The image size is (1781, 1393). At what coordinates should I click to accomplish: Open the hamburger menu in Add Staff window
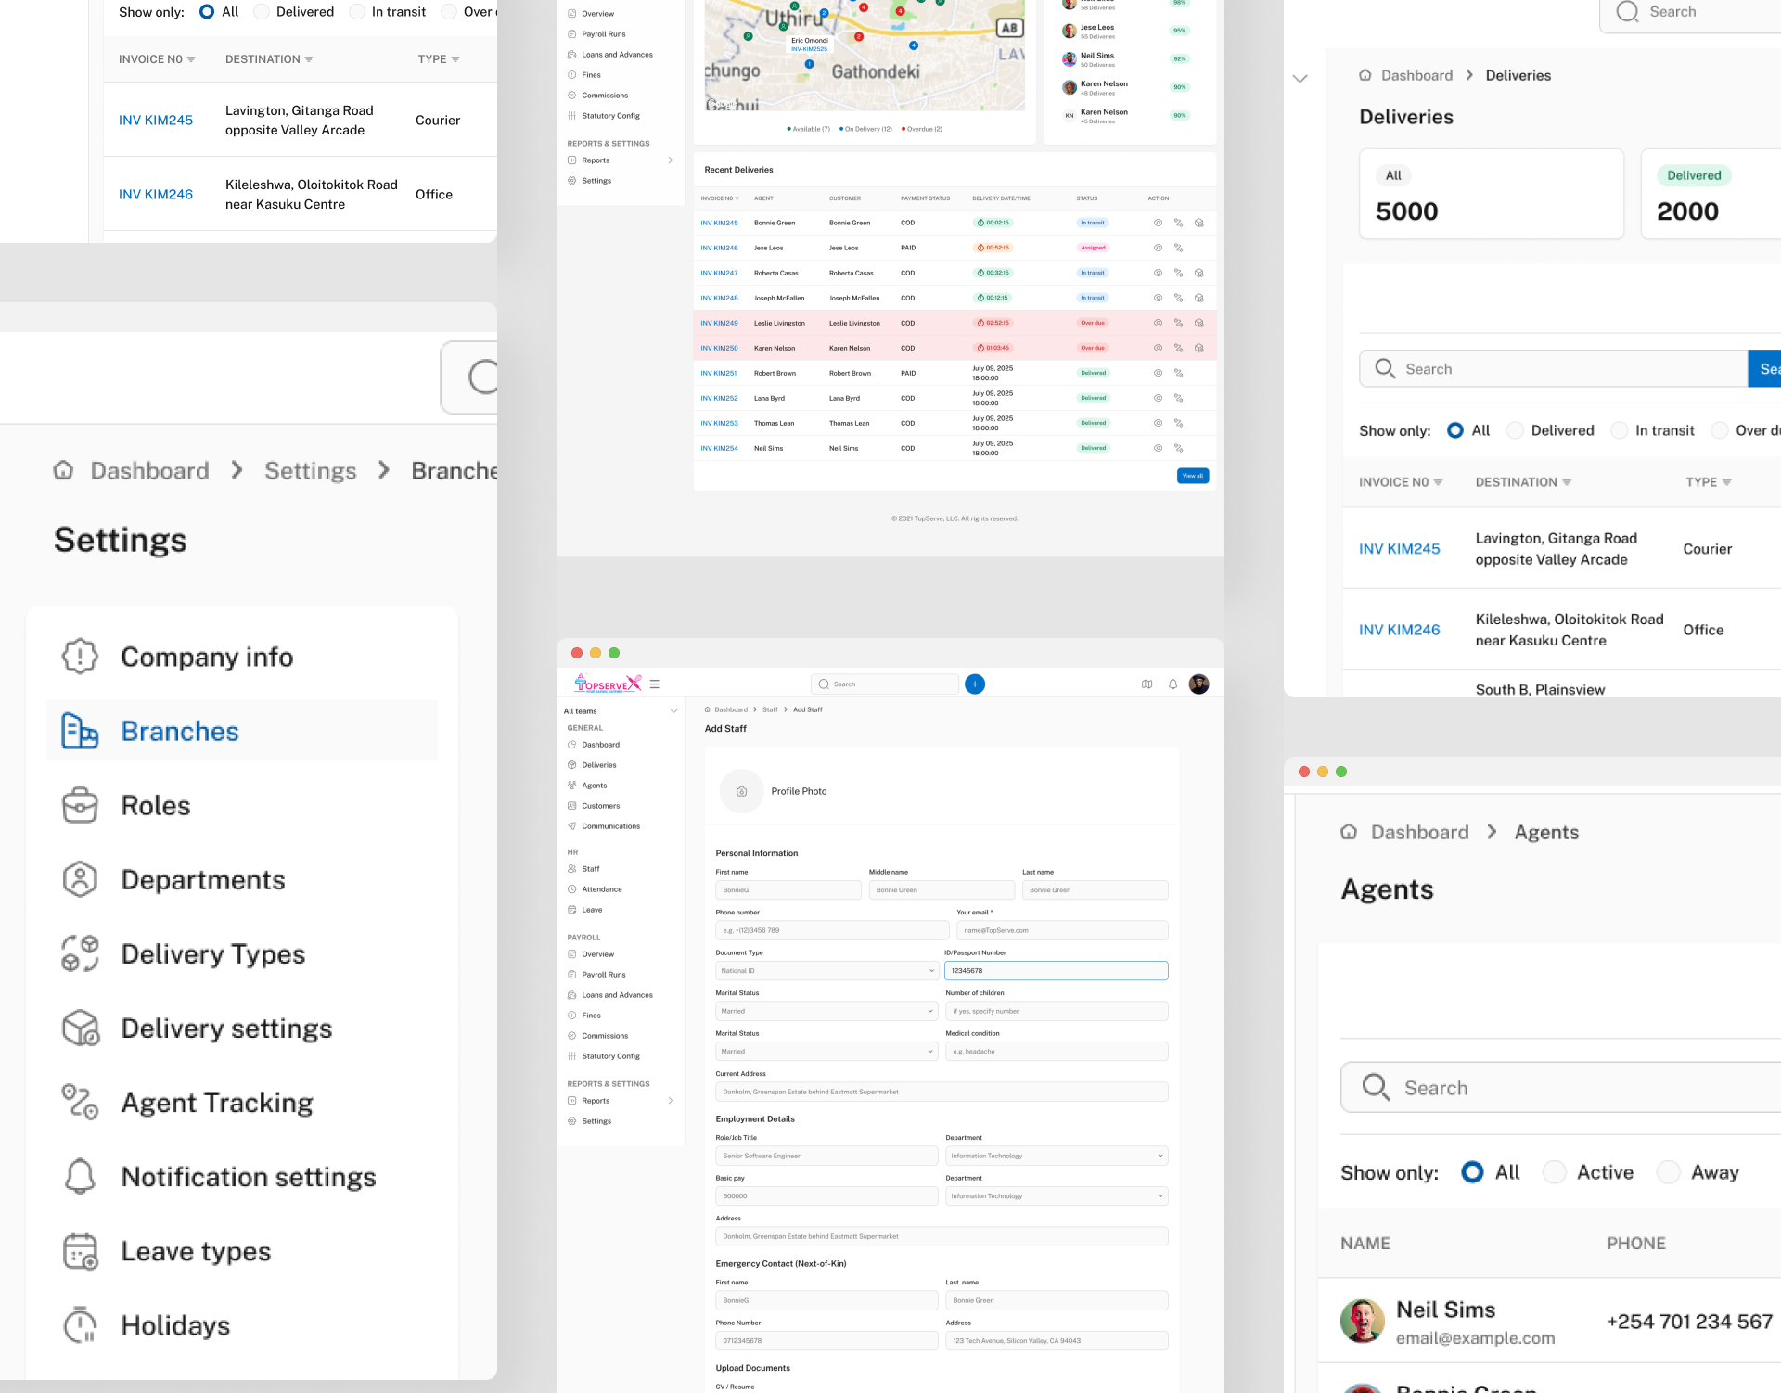coord(654,684)
